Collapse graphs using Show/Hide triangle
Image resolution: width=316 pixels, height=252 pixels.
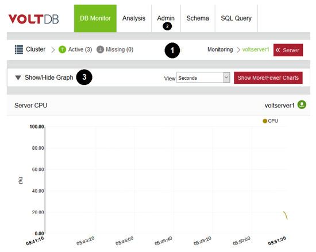[18, 77]
